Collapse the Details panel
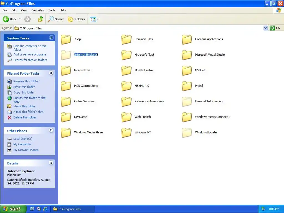Viewport: 284px width, 213px height. click(x=51, y=163)
